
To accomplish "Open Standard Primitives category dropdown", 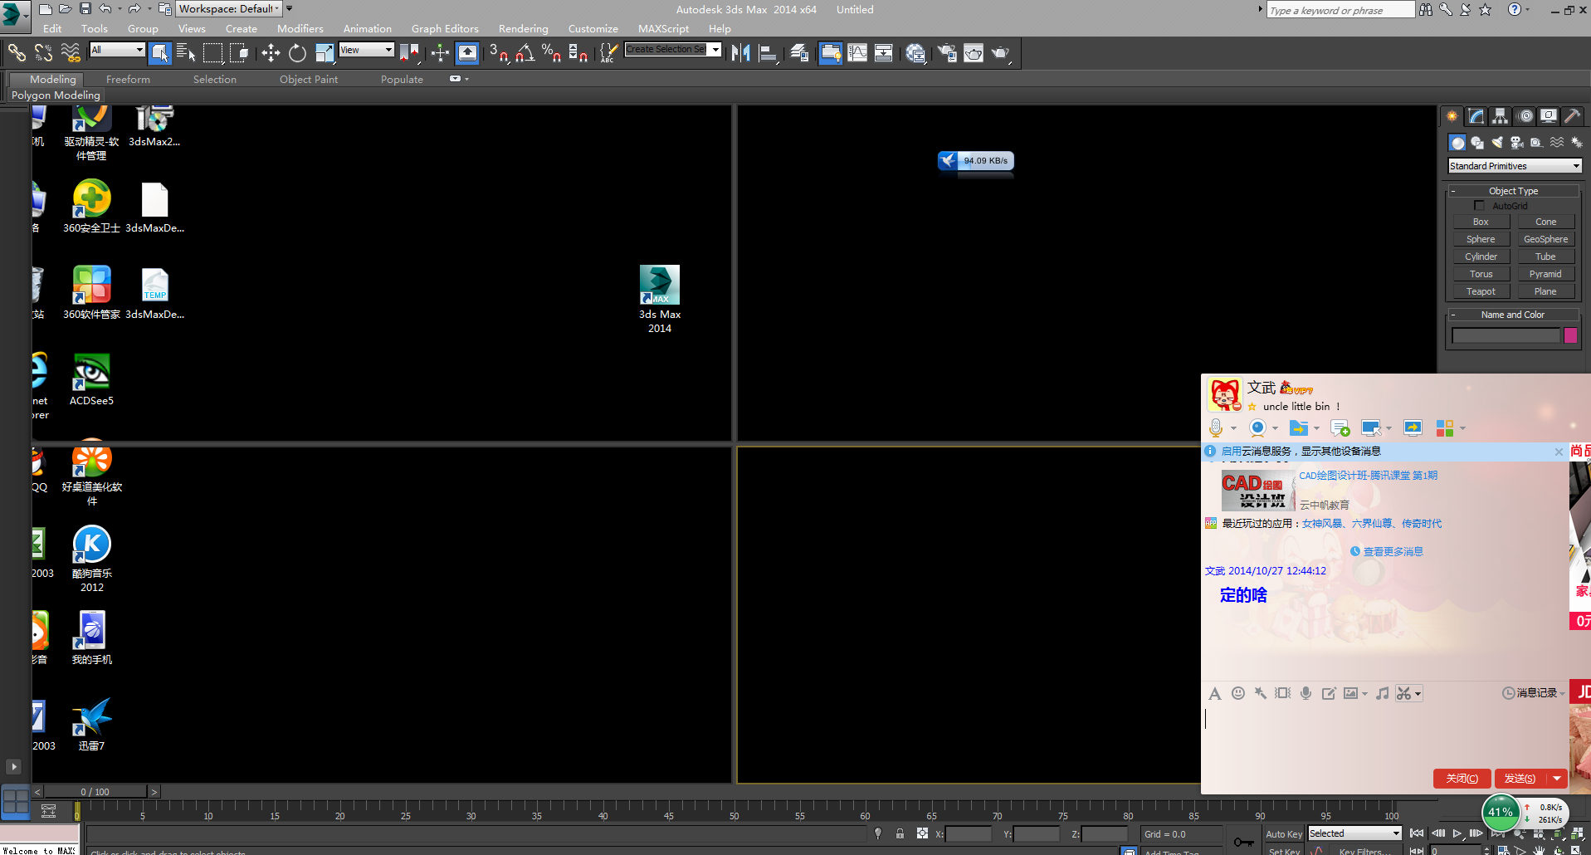I will click(1515, 166).
